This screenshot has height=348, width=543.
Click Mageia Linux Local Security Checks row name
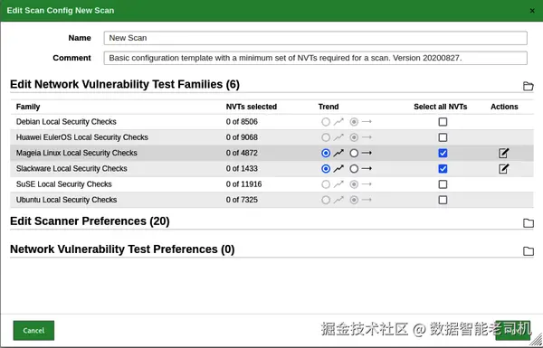click(x=77, y=153)
